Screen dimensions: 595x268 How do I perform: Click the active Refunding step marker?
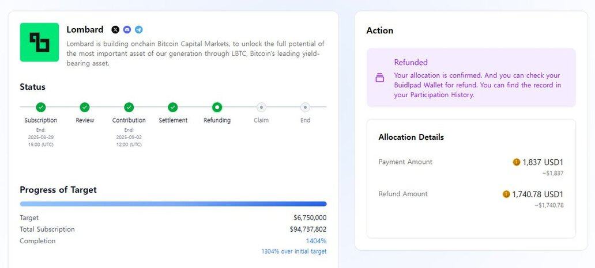(x=217, y=107)
